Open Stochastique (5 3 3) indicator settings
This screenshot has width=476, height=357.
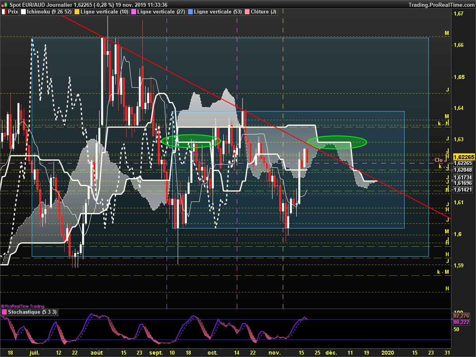[33, 312]
